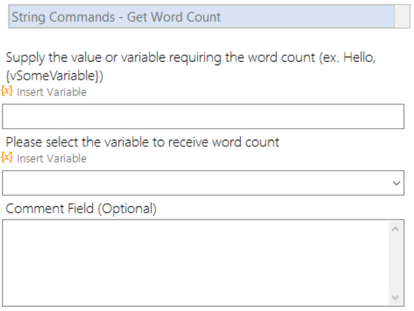
Task: Focus the value requiring word count textbox
Action: (x=203, y=116)
